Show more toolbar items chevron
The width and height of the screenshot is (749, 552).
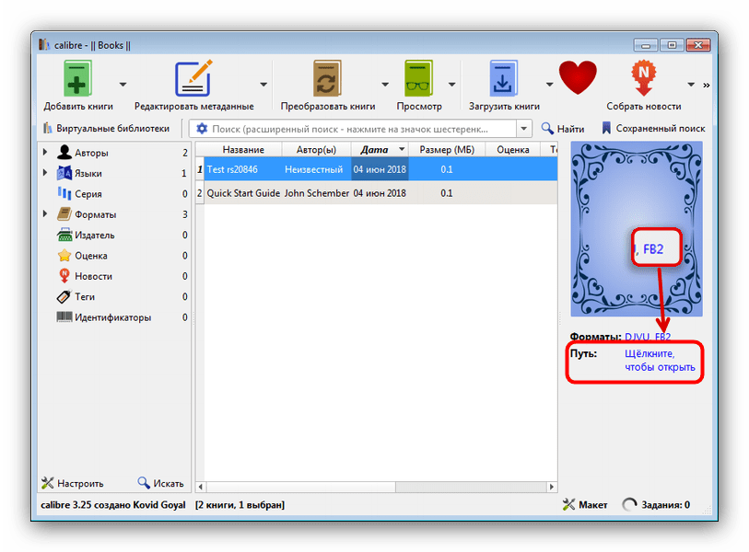[706, 85]
